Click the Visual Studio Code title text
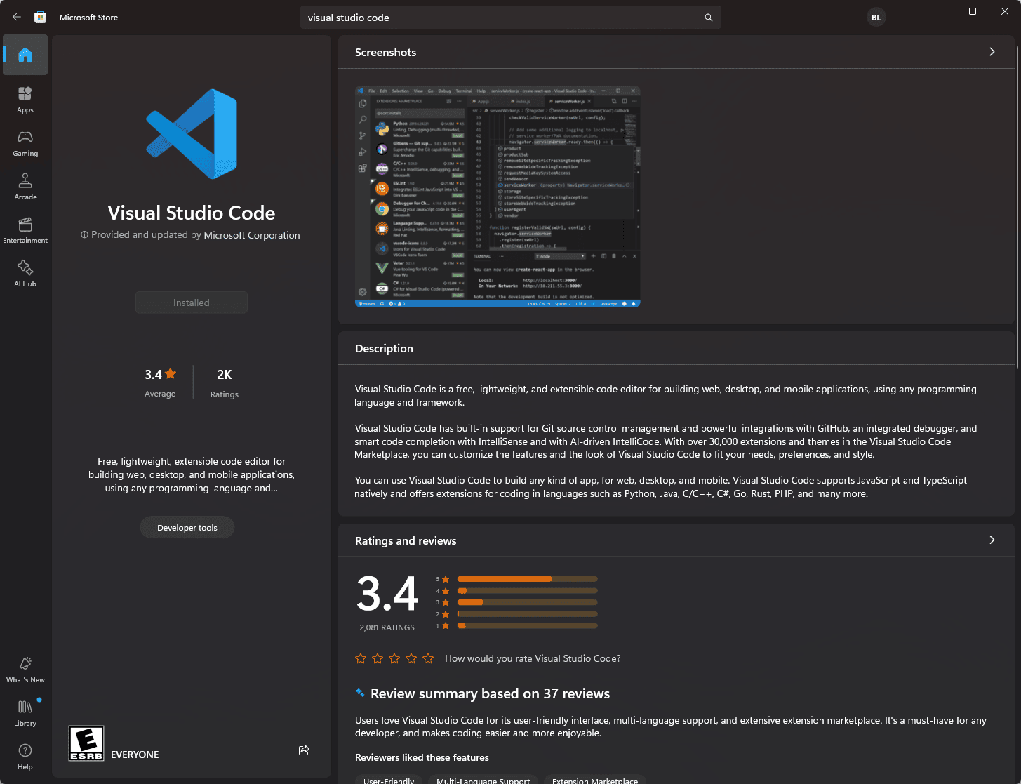 (192, 213)
